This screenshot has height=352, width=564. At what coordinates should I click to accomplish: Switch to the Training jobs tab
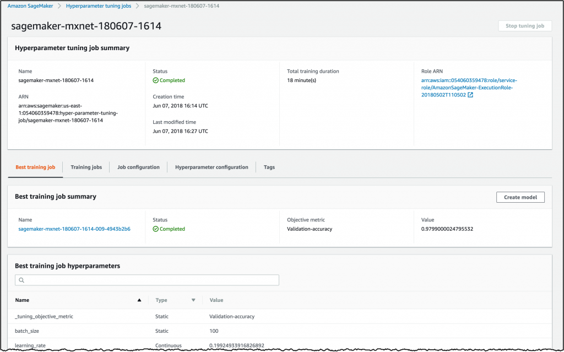(x=86, y=167)
